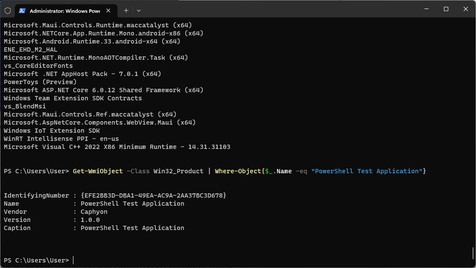Close the terminal window
Image resolution: width=476 pixels, height=268 pixels.
(466, 9)
